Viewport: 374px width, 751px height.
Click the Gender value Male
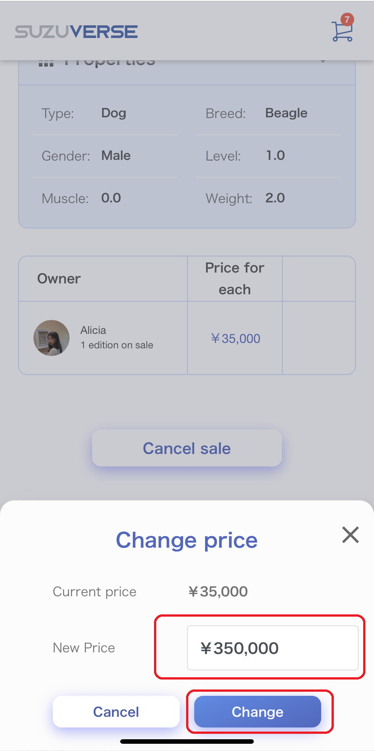116,156
